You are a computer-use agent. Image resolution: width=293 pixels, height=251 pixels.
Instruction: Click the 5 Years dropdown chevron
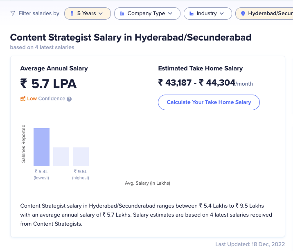[101, 14]
